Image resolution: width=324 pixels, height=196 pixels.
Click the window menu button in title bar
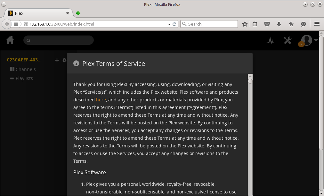[4, 4]
